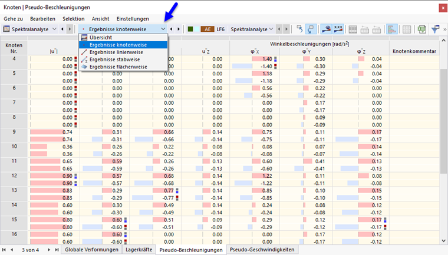Choose Ergebnisse stabweise list entry
Screen dimensions: 448x255
[x=123, y=59]
